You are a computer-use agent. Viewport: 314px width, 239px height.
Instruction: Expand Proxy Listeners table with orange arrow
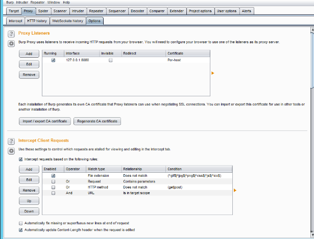tap(213, 73)
